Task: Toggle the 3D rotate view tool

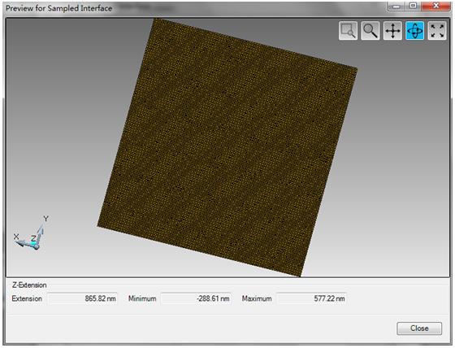Action: coord(414,31)
